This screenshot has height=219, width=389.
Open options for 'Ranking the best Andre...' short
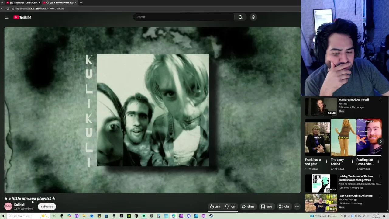(378, 161)
